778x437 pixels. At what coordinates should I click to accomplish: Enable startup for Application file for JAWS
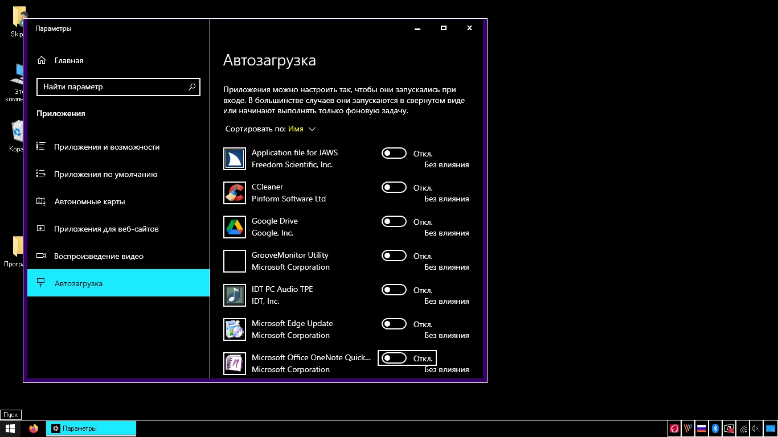click(x=394, y=153)
